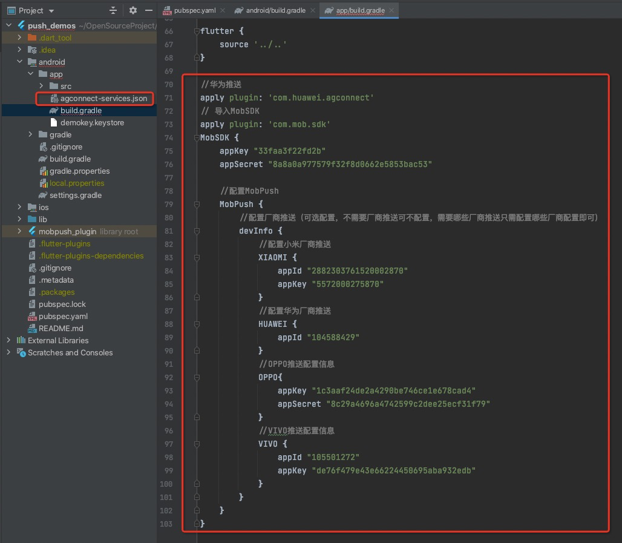Switch to the pubspec.yaml editor tab
Viewport: 622px width, 543px height.
195,10
